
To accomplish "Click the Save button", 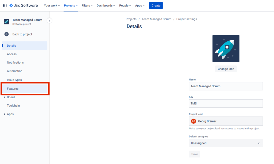I will pyautogui.click(x=194, y=154).
